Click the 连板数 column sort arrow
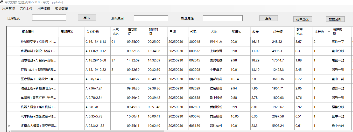The image size is (353, 132). (329, 32)
